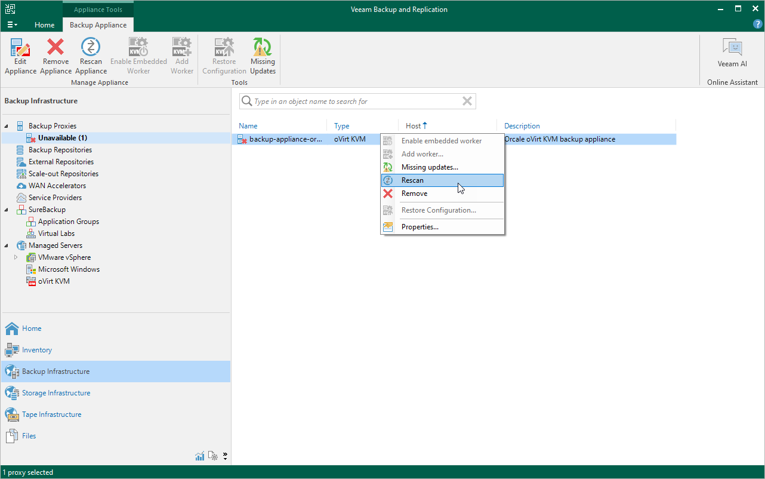Select Scale-out Repositories in the tree
This screenshot has width=765, height=479.
[x=63, y=174]
